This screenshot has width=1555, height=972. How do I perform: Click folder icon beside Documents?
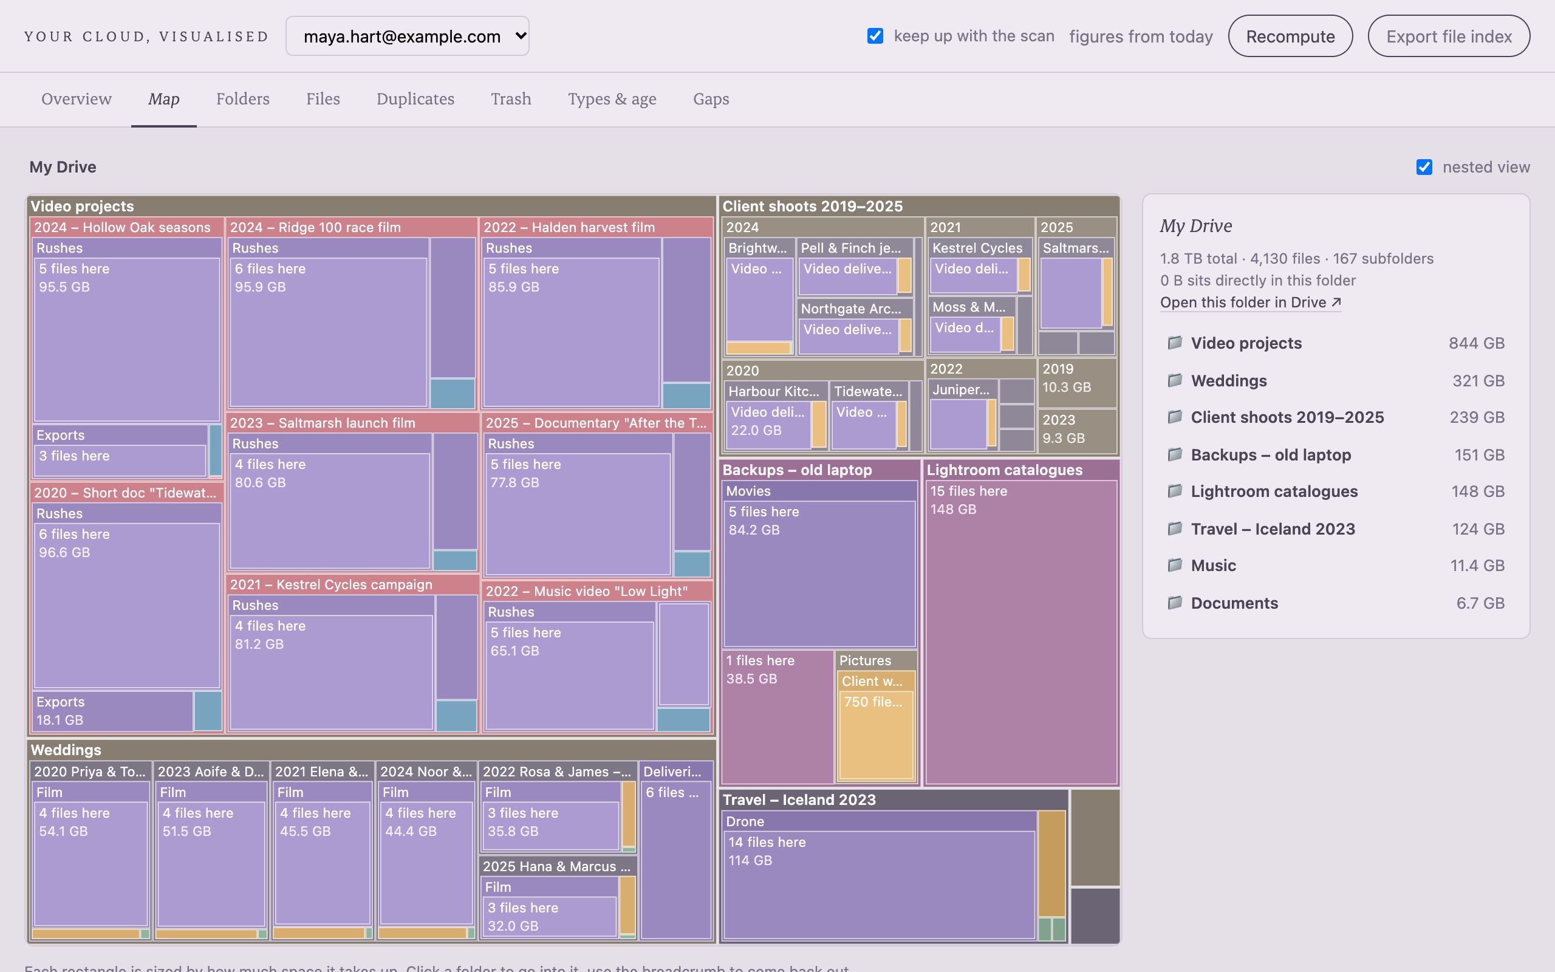tap(1175, 603)
